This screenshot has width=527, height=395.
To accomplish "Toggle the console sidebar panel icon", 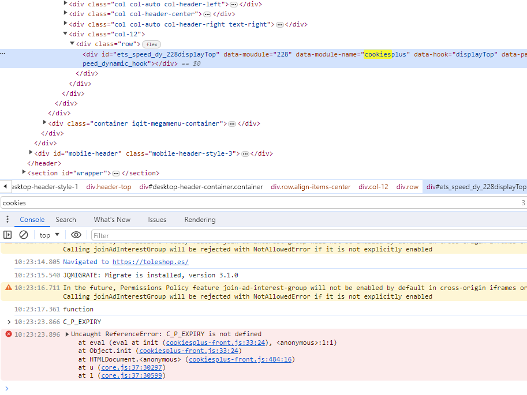I will (x=8, y=235).
